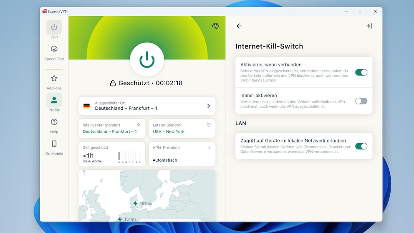Select the Profile sidebar item
Viewport: 414px width, 233px height.
[x=54, y=103]
